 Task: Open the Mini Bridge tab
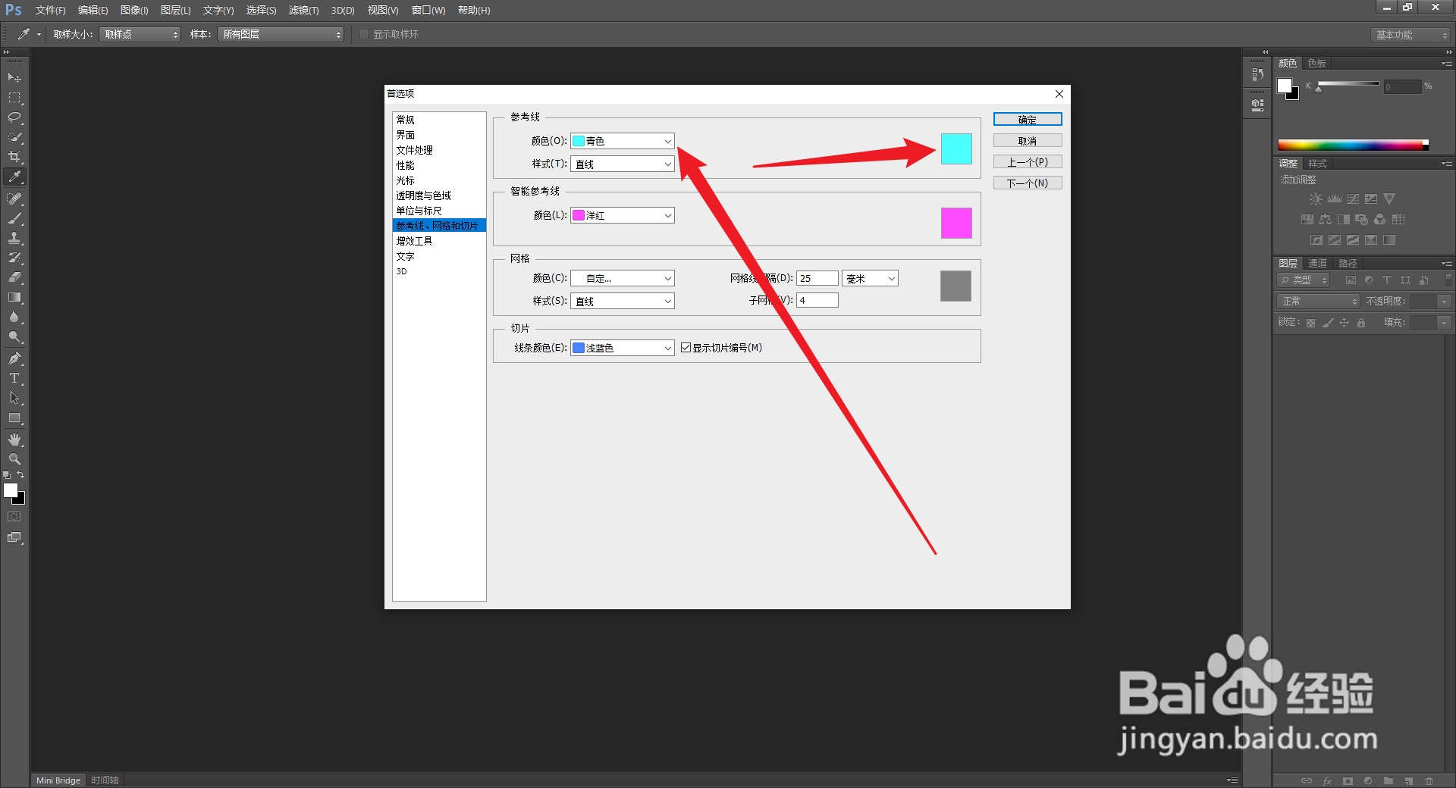click(x=58, y=780)
